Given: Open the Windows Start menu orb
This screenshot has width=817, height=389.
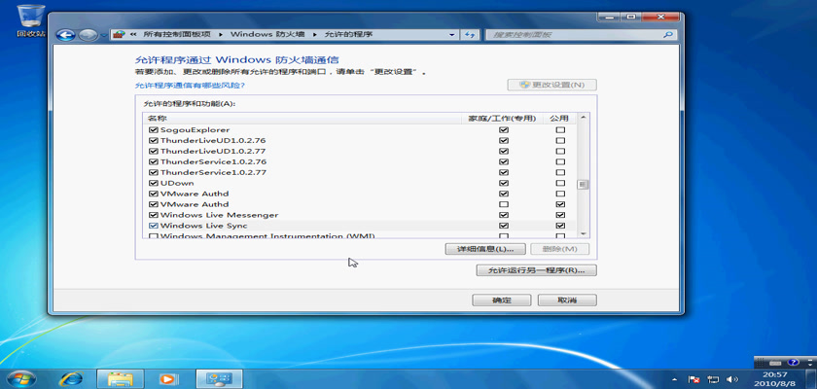Looking at the screenshot, I should [20, 377].
